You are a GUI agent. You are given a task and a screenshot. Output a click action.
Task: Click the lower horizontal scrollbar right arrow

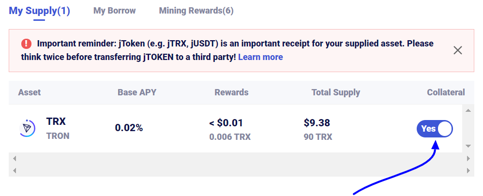468,170
